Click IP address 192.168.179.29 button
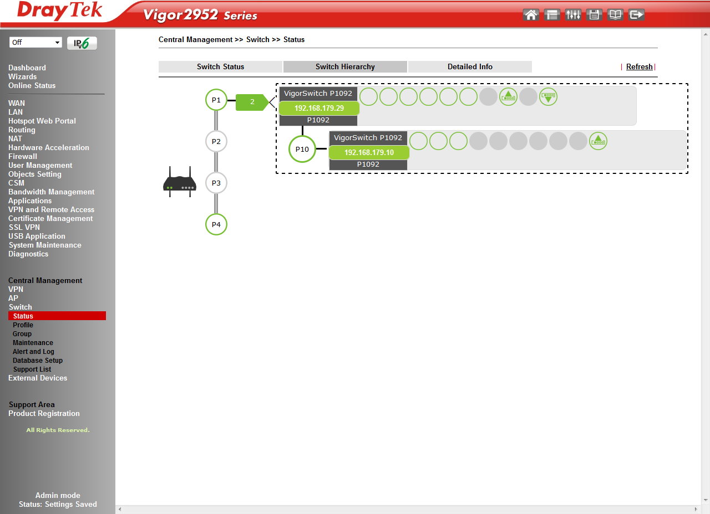This screenshot has width=710, height=514. pyautogui.click(x=319, y=109)
